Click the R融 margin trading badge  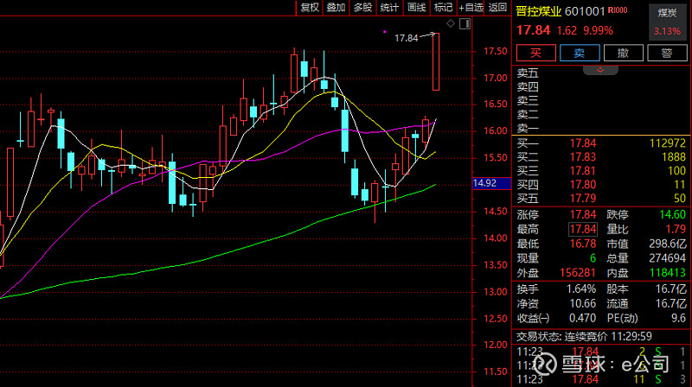click(x=618, y=12)
